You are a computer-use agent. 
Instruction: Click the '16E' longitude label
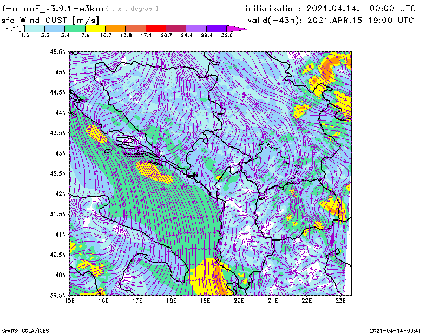[x=103, y=300]
